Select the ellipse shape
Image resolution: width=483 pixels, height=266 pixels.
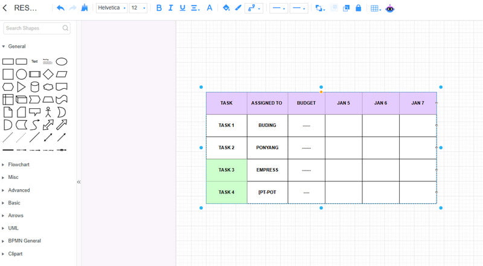point(62,62)
